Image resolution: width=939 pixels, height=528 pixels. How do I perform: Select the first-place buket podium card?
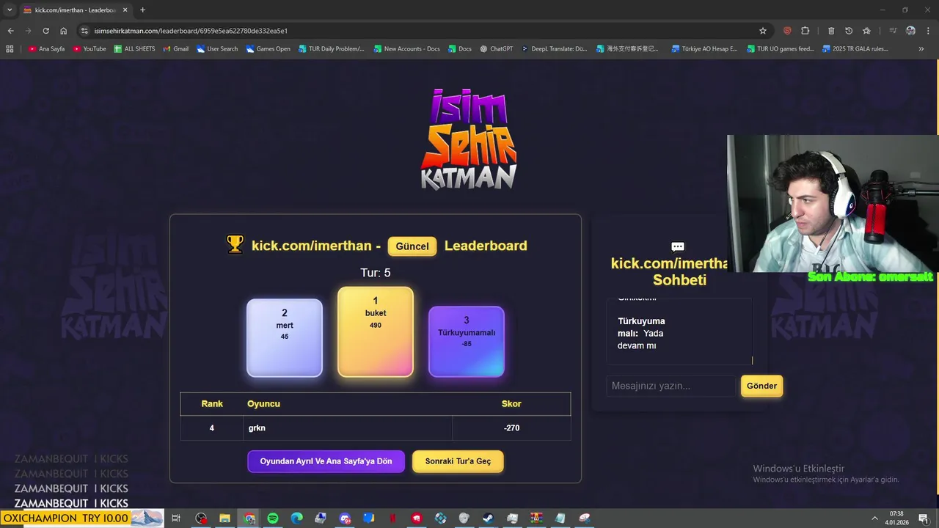(x=376, y=331)
